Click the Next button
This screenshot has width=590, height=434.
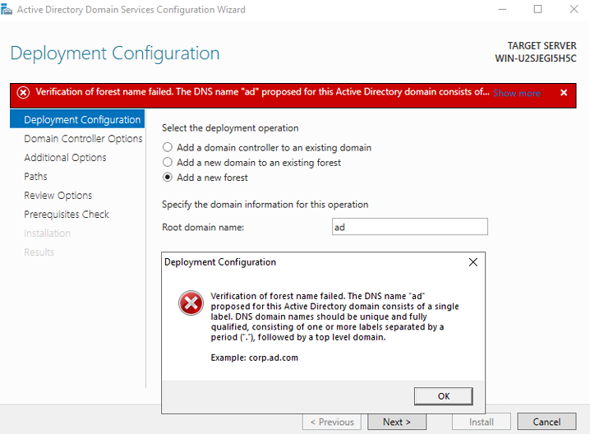pyautogui.click(x=397, y=422)
